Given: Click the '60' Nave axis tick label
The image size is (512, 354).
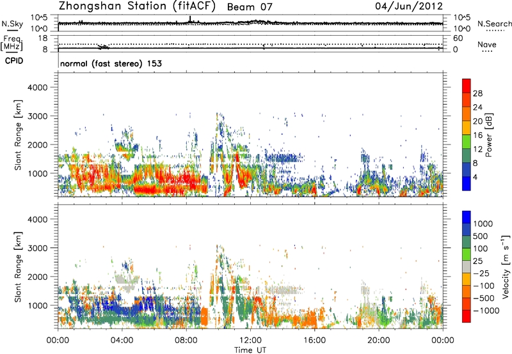Looking at the screenshot, I should [x=458, y=38].
